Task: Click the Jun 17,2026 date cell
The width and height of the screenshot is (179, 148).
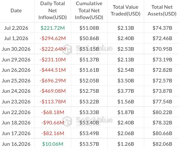Action: tap(16, 133)
